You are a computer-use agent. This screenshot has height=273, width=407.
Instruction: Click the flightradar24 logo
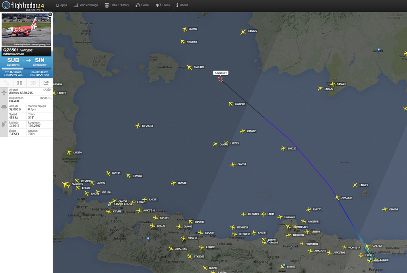23,6
